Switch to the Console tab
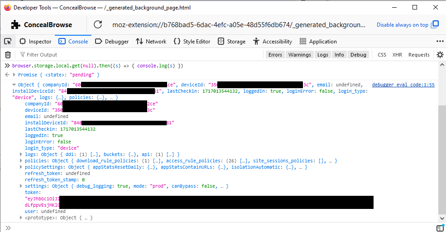Viewport: 446px width, 232px height. coord(73,42)
